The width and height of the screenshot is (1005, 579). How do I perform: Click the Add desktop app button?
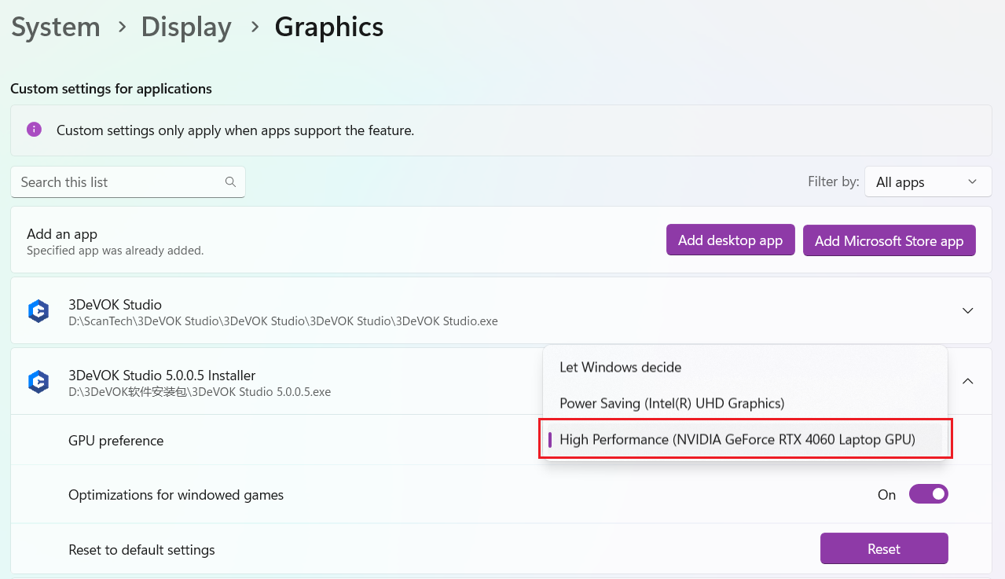(x=730, y=240)
